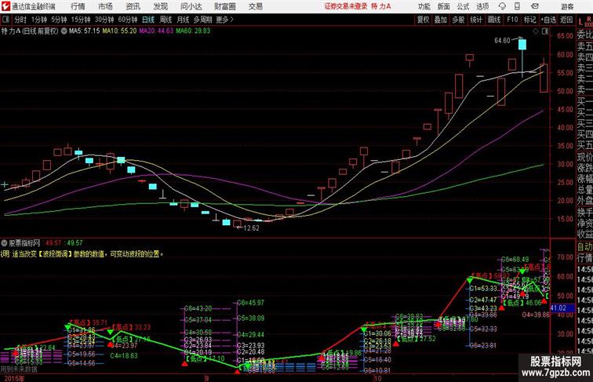Open the main chart indicator dropdown arrow
Viewport: 593px width, 382px height.
[64, 31]
